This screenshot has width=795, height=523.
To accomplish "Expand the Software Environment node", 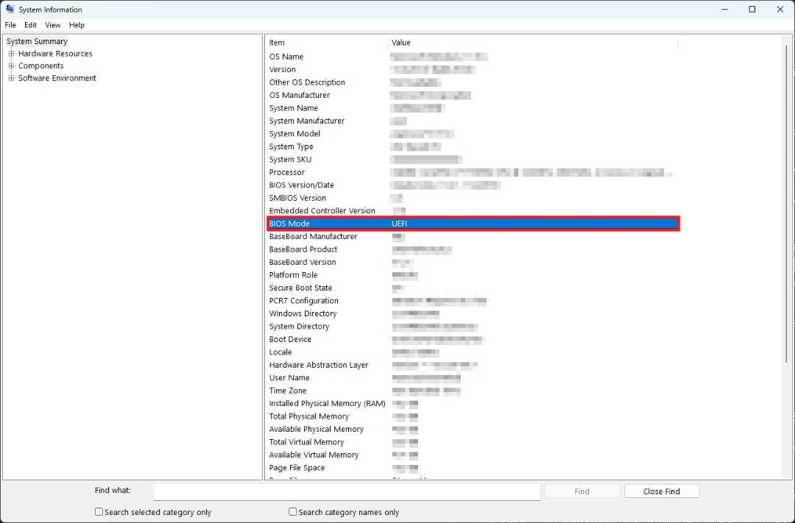I will (x=11, y=78).
